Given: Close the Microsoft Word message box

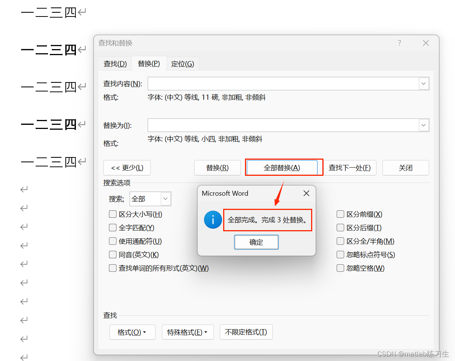Looking at the screenshot, I should 307,193.
